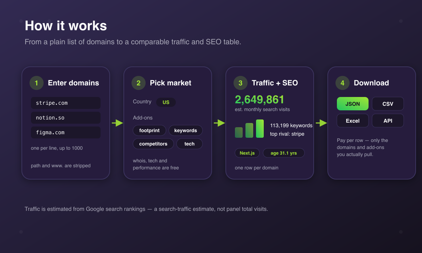The image size is (422, 253).
Task: Choose the CSV download button
Action: click(388, 104)
